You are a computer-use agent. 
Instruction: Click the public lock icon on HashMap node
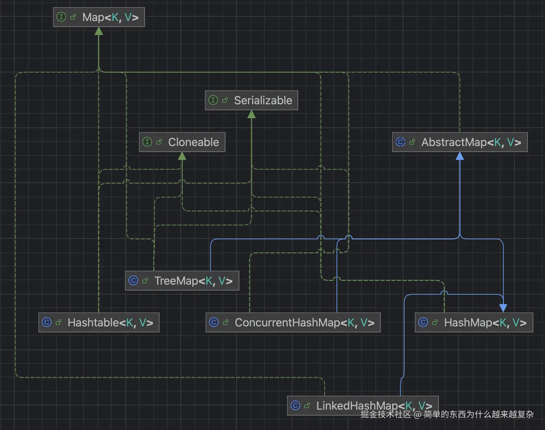tap(435, 322)
